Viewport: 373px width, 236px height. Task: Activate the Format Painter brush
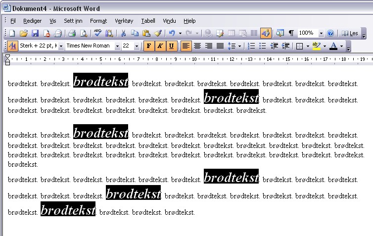click(x=158, y=33)
